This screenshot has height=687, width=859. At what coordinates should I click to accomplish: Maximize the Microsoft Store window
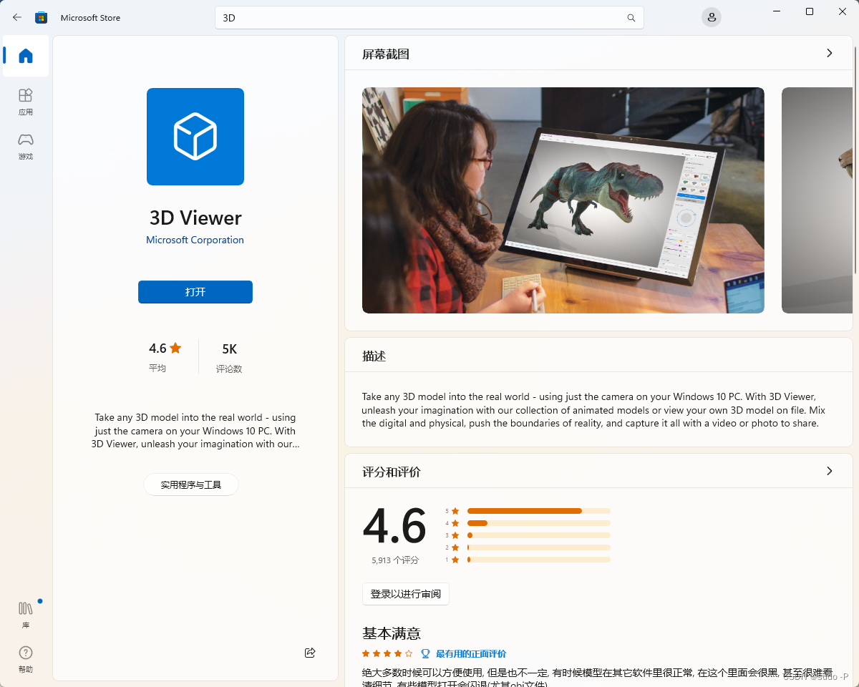tap(810, 11)
